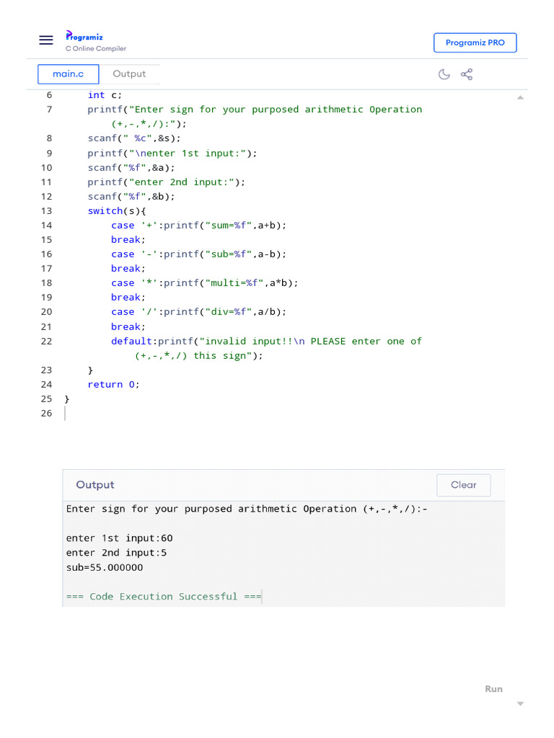554x738 pixels.
Task: Toggle dark mode moon icon
Action: click(x=444, y=74)
